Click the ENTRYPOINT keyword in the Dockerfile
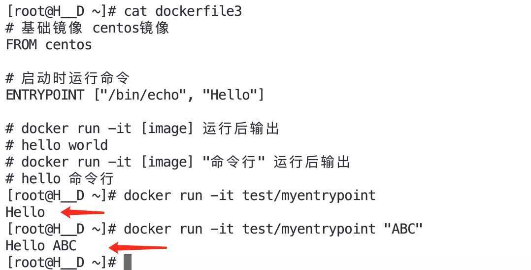 point(45,95)
